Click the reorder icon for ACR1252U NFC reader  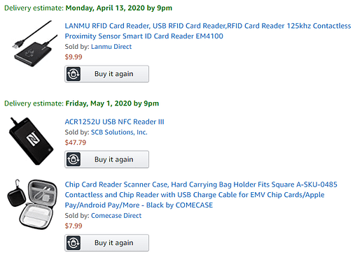point(74,159)
